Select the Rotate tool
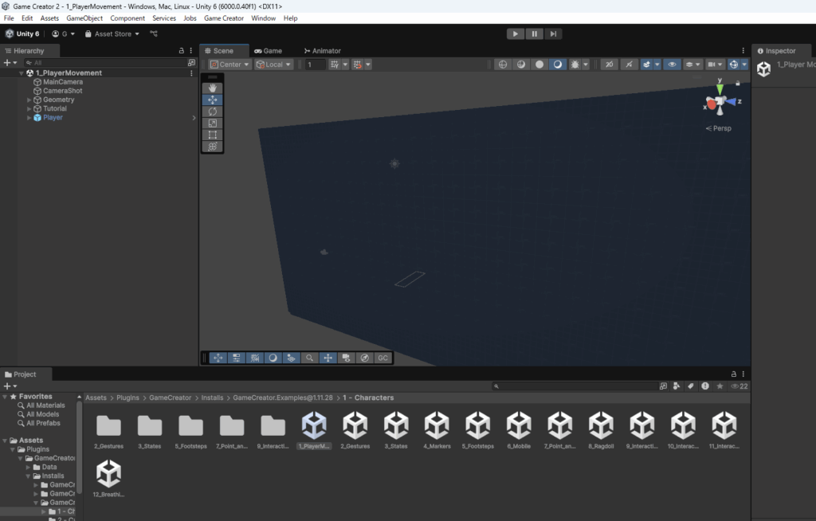Viewport: 816px width, 521px height. [x=212, y=112]
